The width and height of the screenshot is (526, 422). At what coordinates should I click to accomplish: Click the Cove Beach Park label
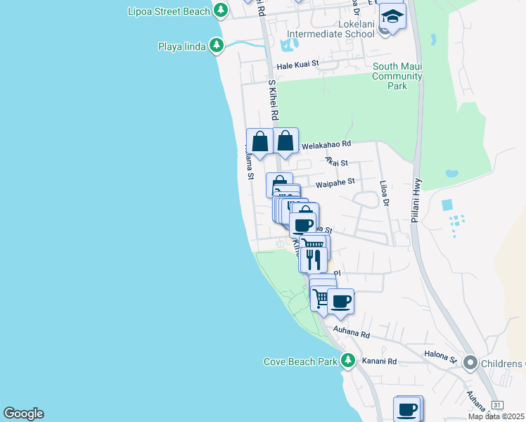click(x=300, y=362)
